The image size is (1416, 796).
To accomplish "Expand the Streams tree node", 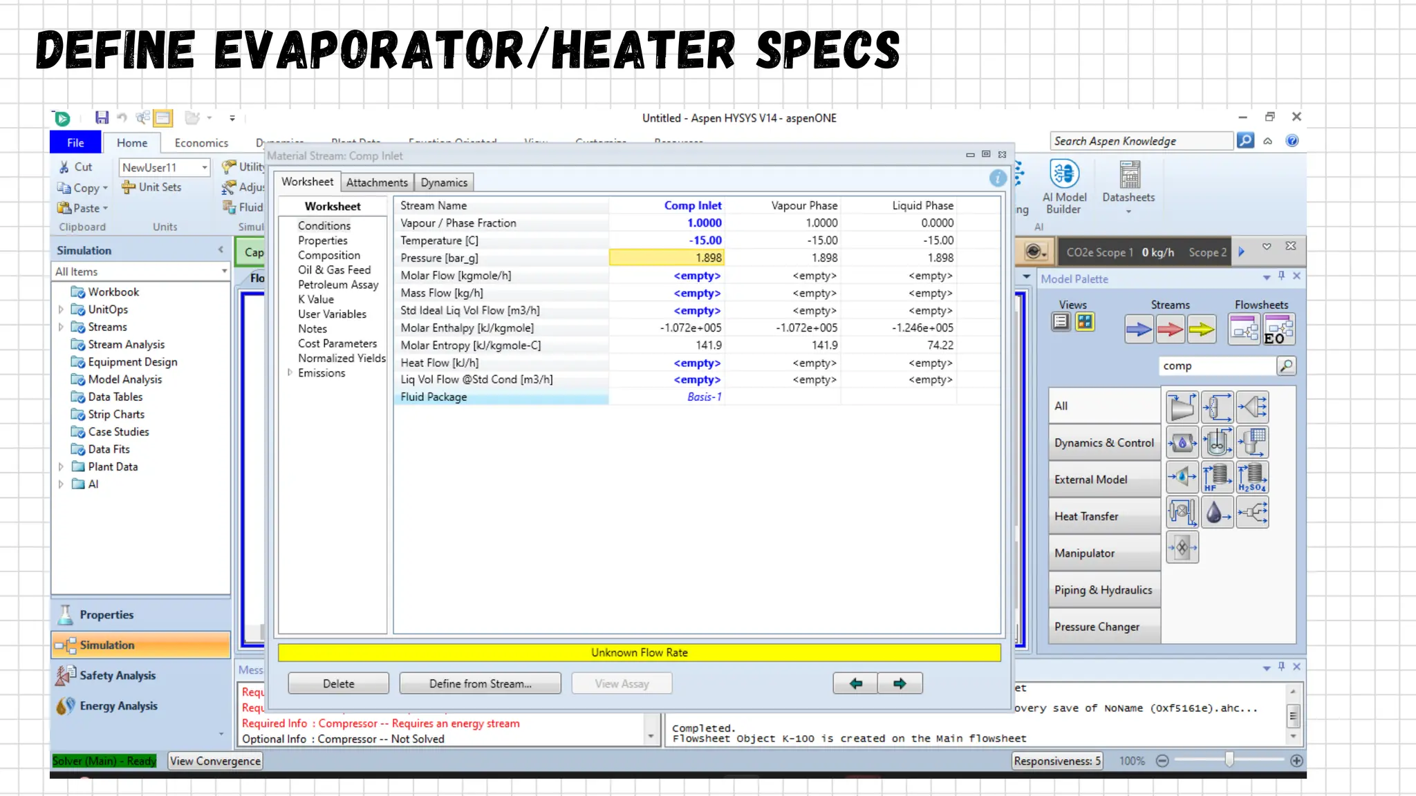I will click(61, 327).
